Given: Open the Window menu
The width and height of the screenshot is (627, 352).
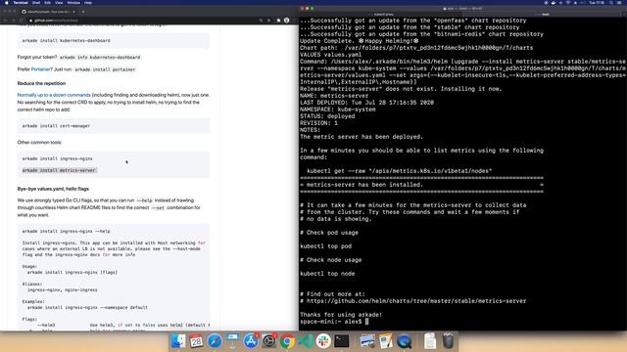Looking at the screenshot, I should point(73,2).
